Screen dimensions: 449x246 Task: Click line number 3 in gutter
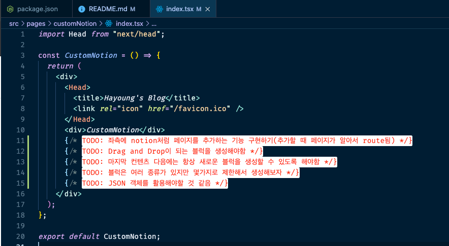pos(23,55)
